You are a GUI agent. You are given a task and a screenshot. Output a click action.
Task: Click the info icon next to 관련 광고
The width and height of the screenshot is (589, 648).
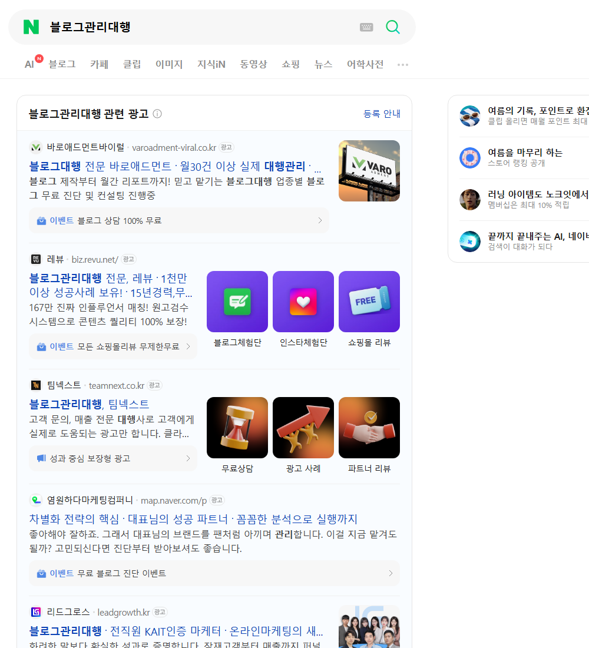pyautogui.click(x=157, y=114)
